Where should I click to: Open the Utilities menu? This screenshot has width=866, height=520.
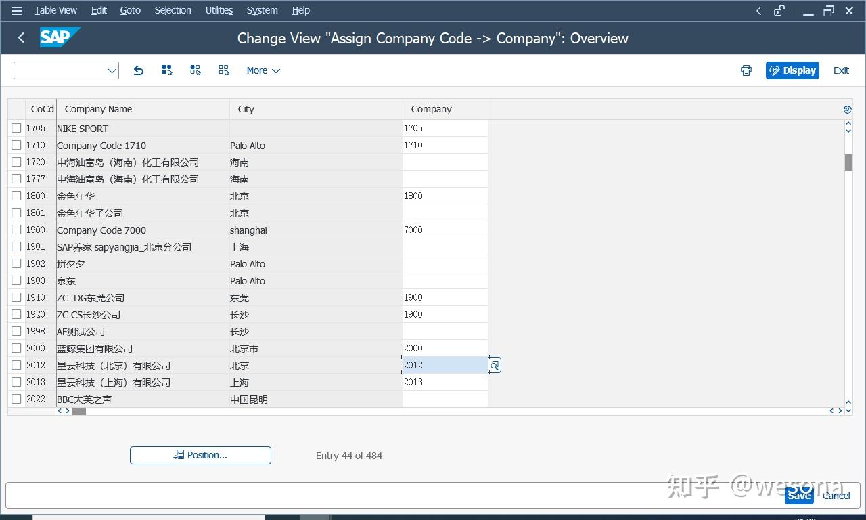(x=219, y=10)
